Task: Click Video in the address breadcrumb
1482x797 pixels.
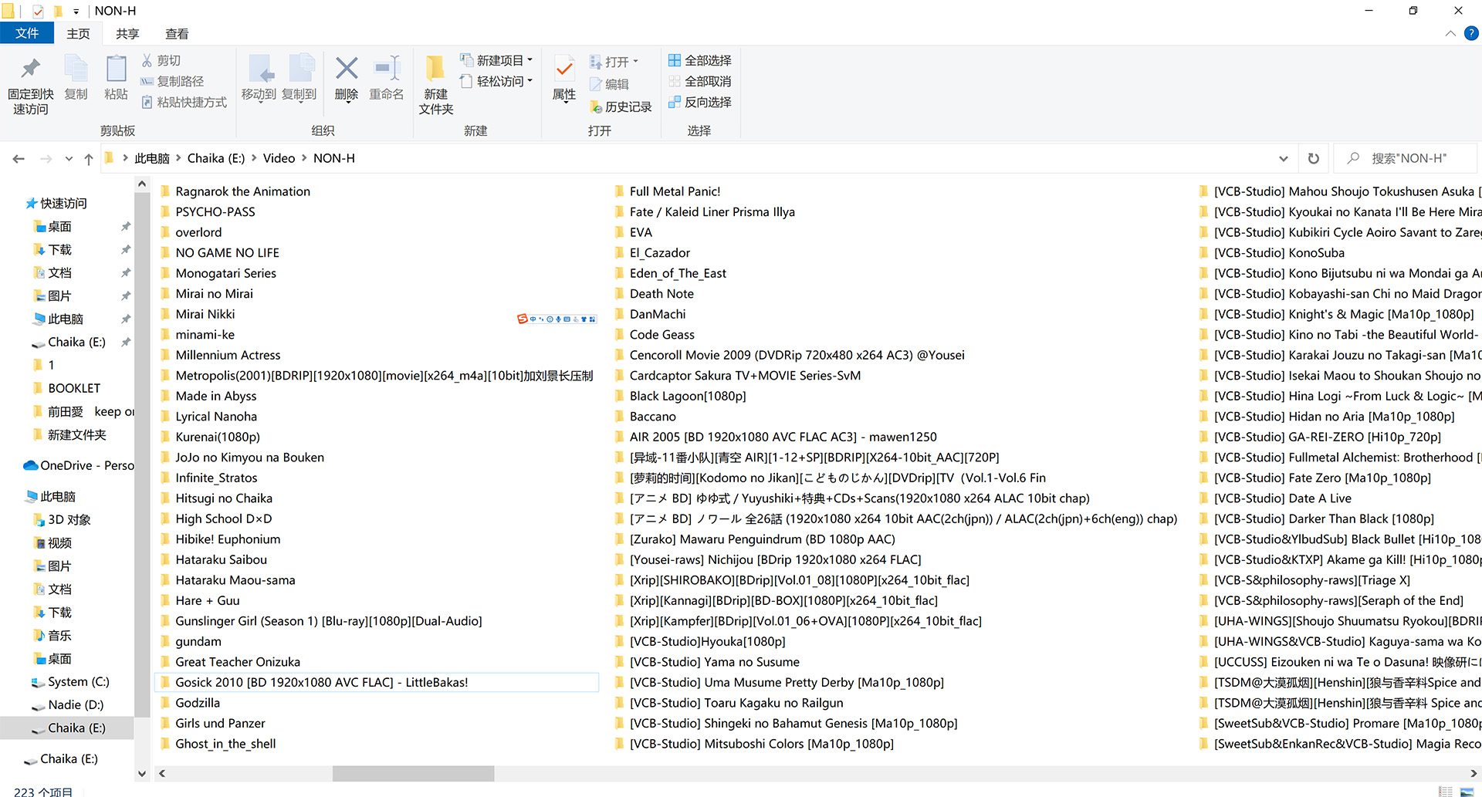Action: 279,158
